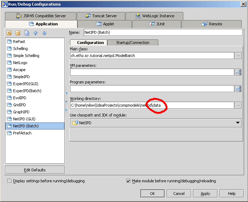Select the Ascape configuration
248x202 pixels.
click(35, 70)
